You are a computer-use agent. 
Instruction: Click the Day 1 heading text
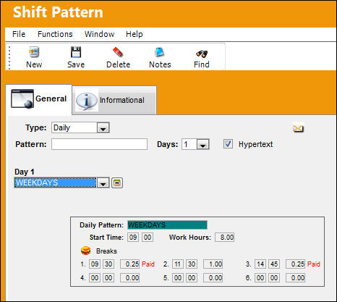click(25, 172)
